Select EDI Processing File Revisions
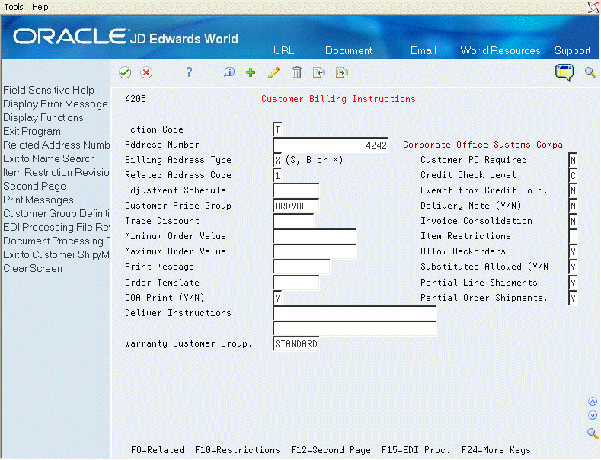Viewport: 601px width, 460px height. tap(56, 227)
